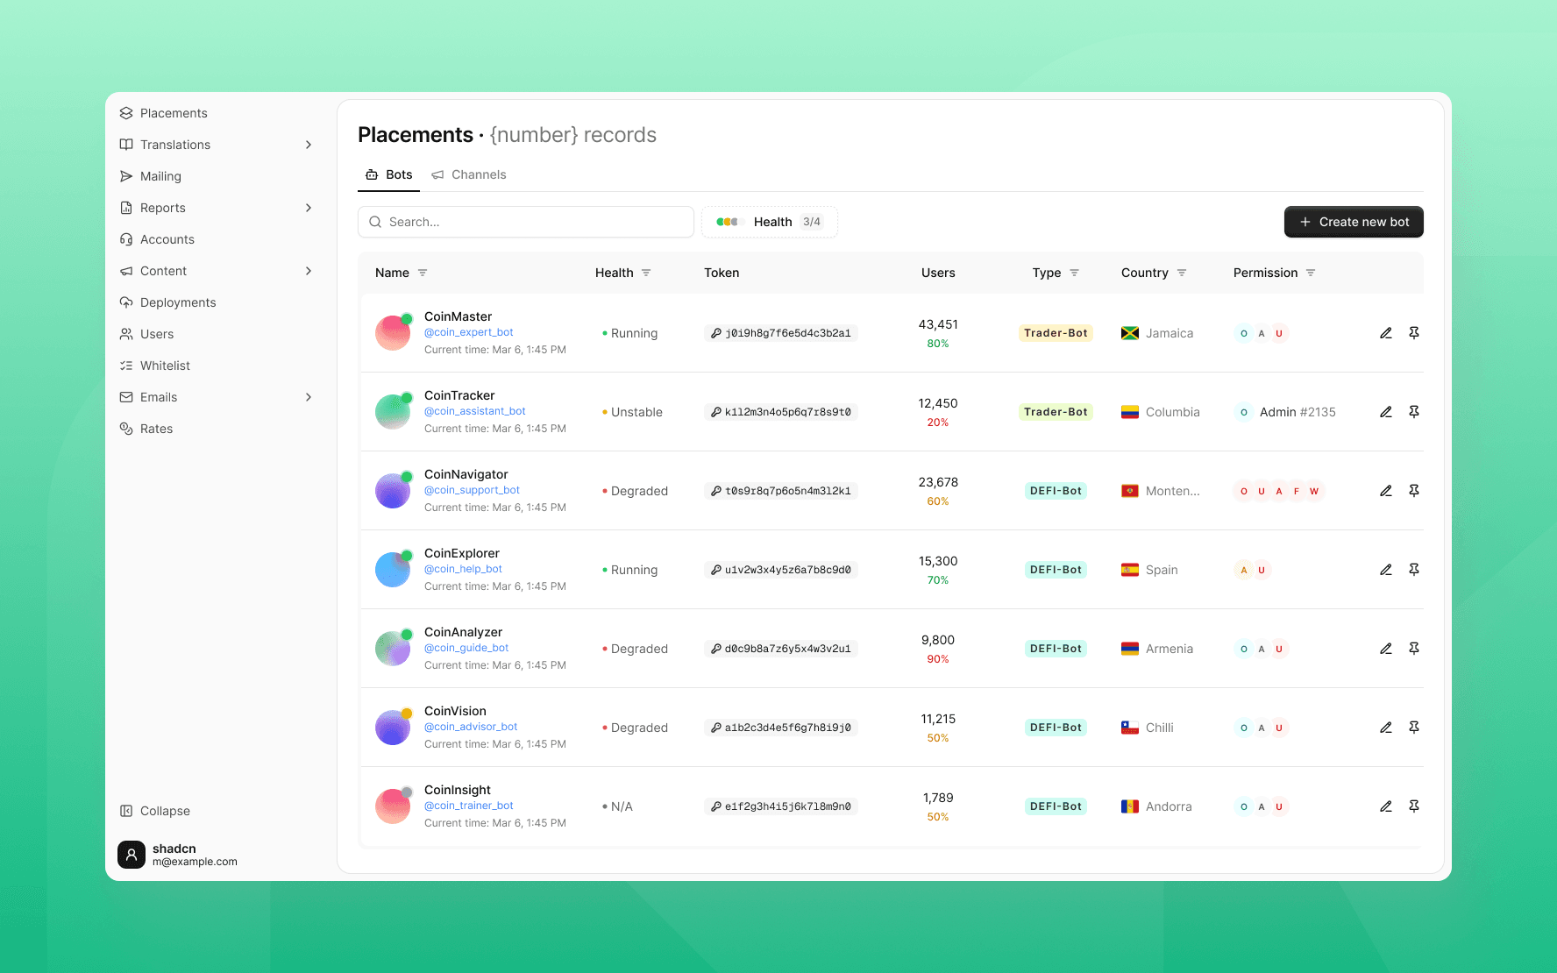The width and height of the screenshot is (1557, 973).
Task: Expand the Translations submenu chevron
Action: 309,145
